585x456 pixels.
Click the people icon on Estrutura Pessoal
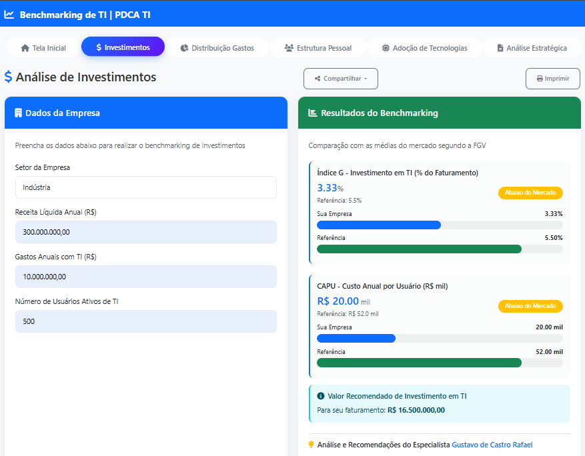coord(289,48)
